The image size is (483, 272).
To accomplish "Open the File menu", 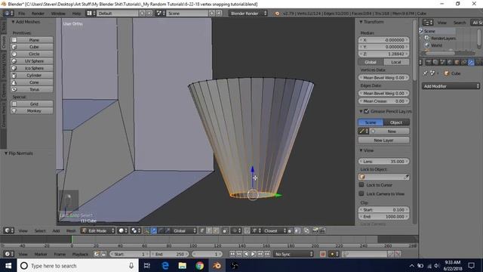I will [x=22, y=14].
